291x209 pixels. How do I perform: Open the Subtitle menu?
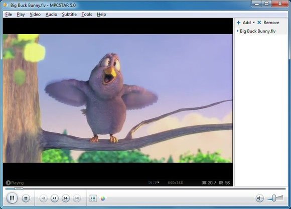point(69,14)
